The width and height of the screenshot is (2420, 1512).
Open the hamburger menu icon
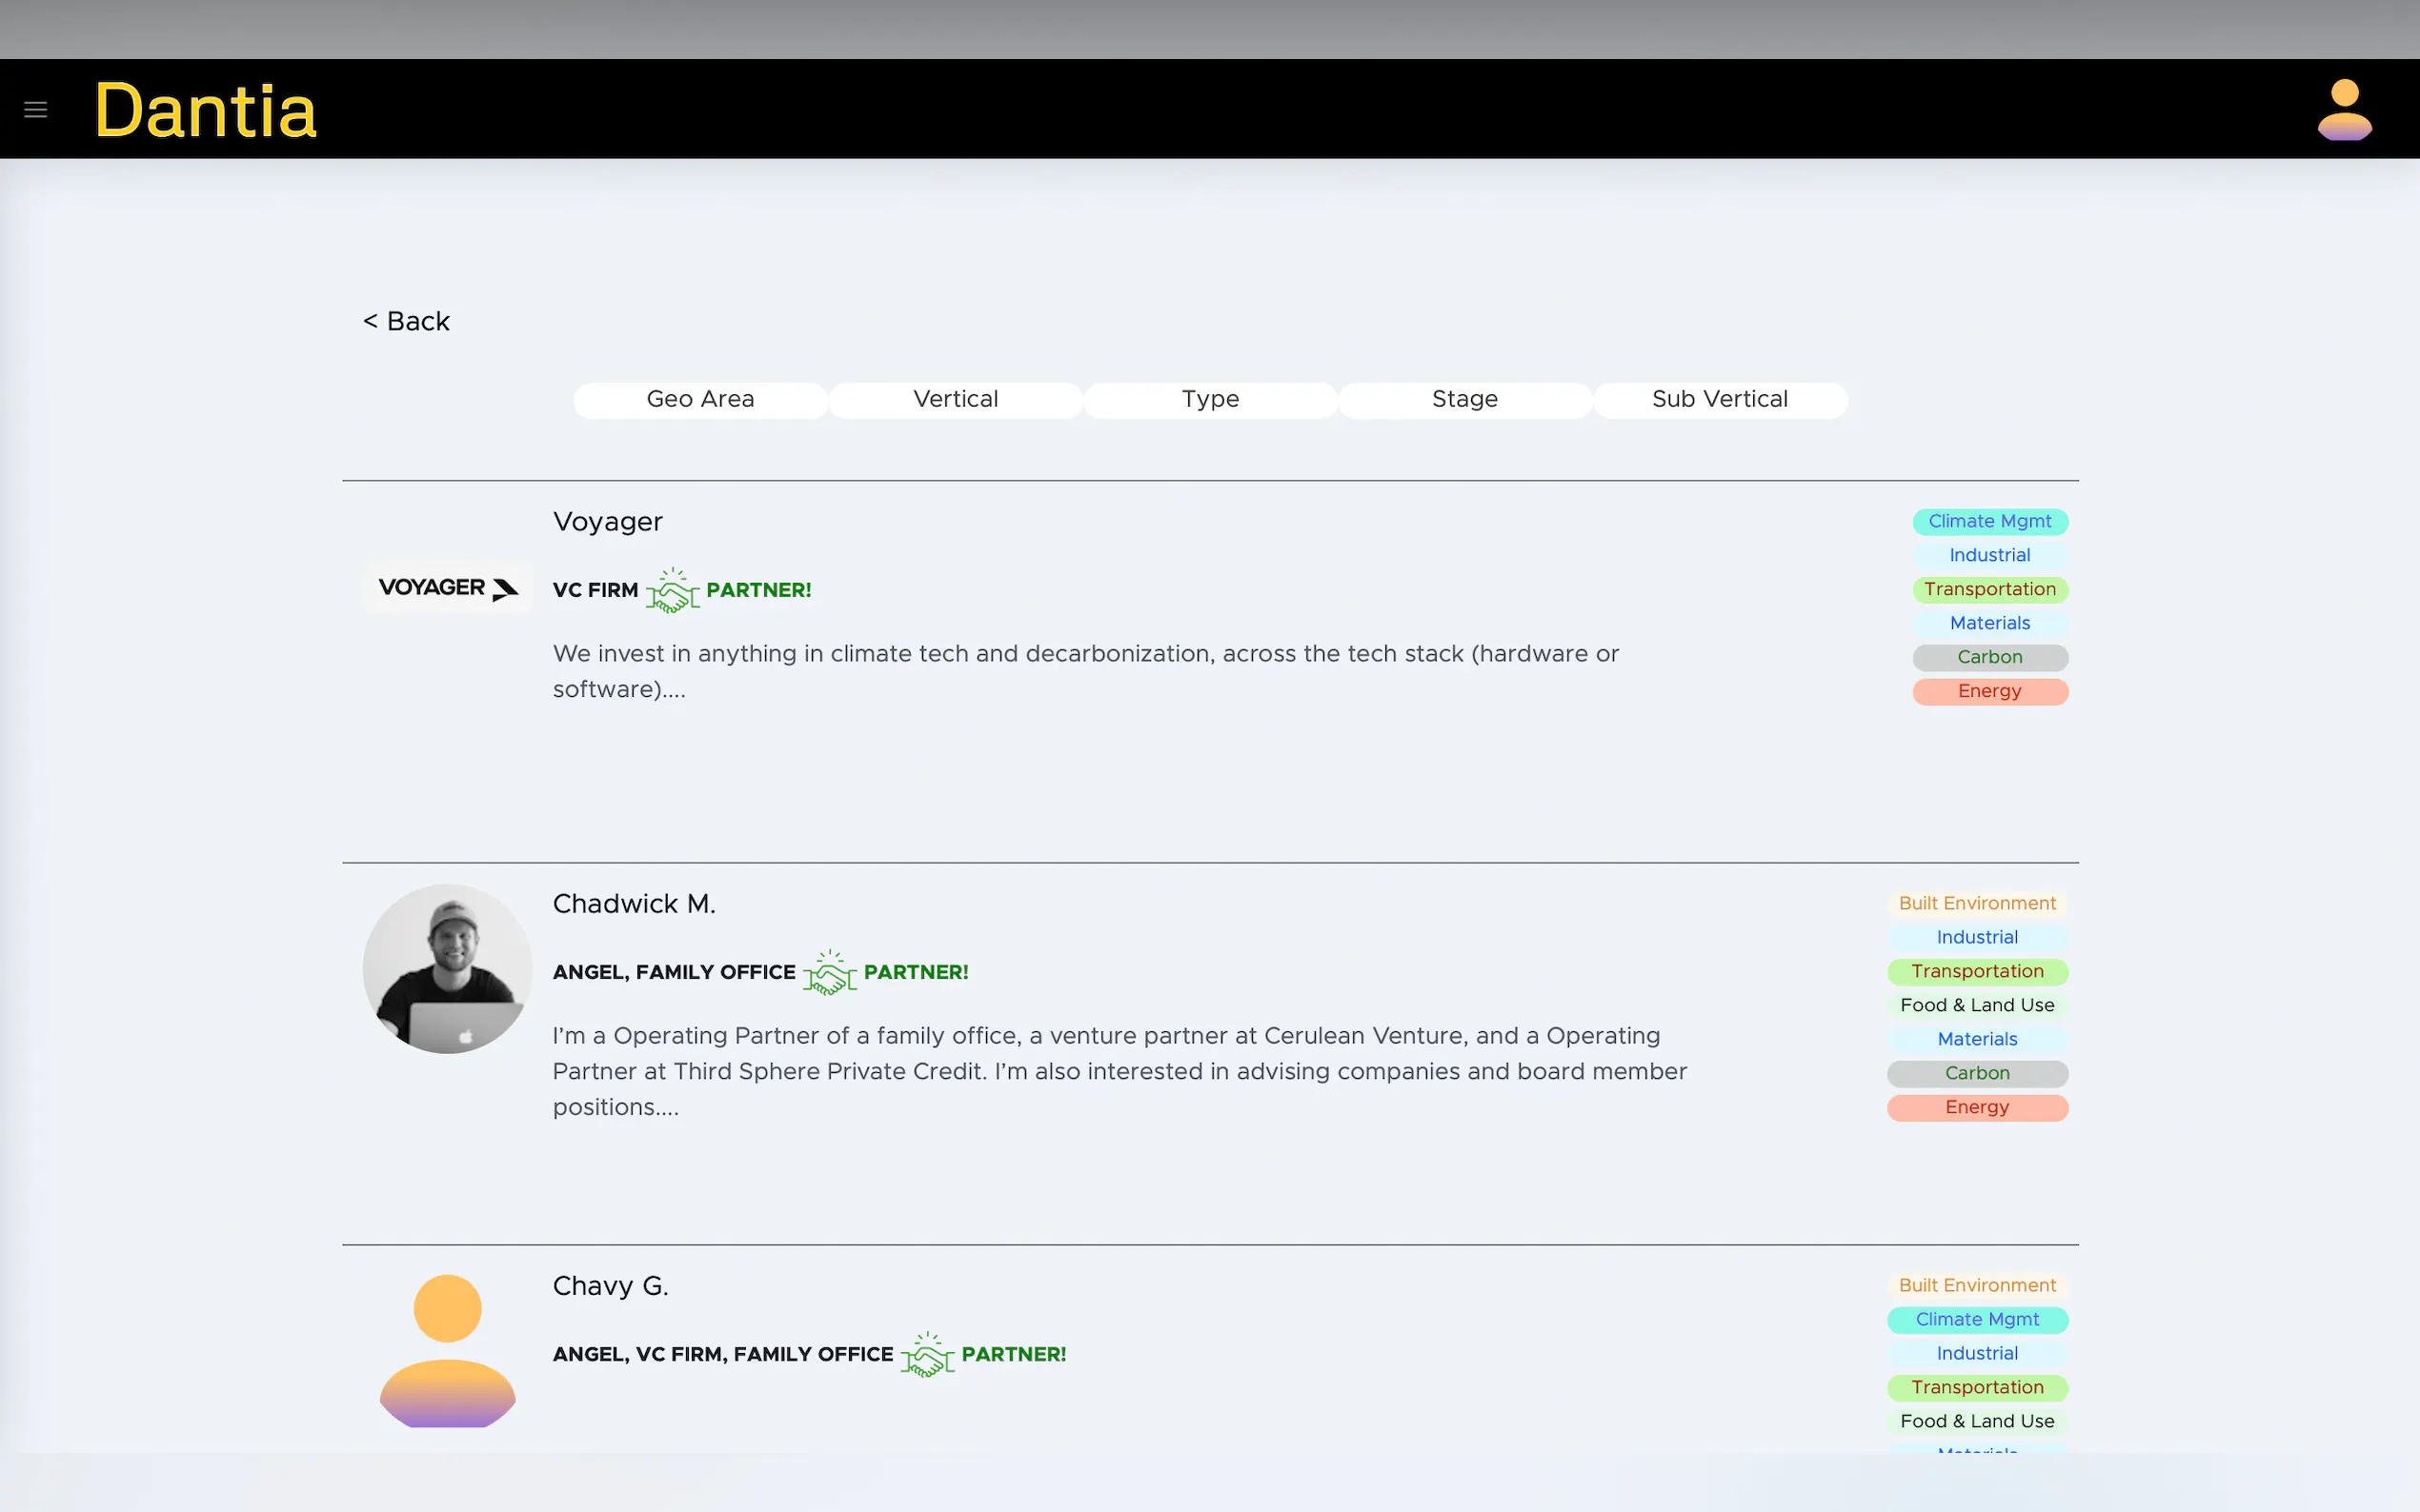(x=35, y=109)
